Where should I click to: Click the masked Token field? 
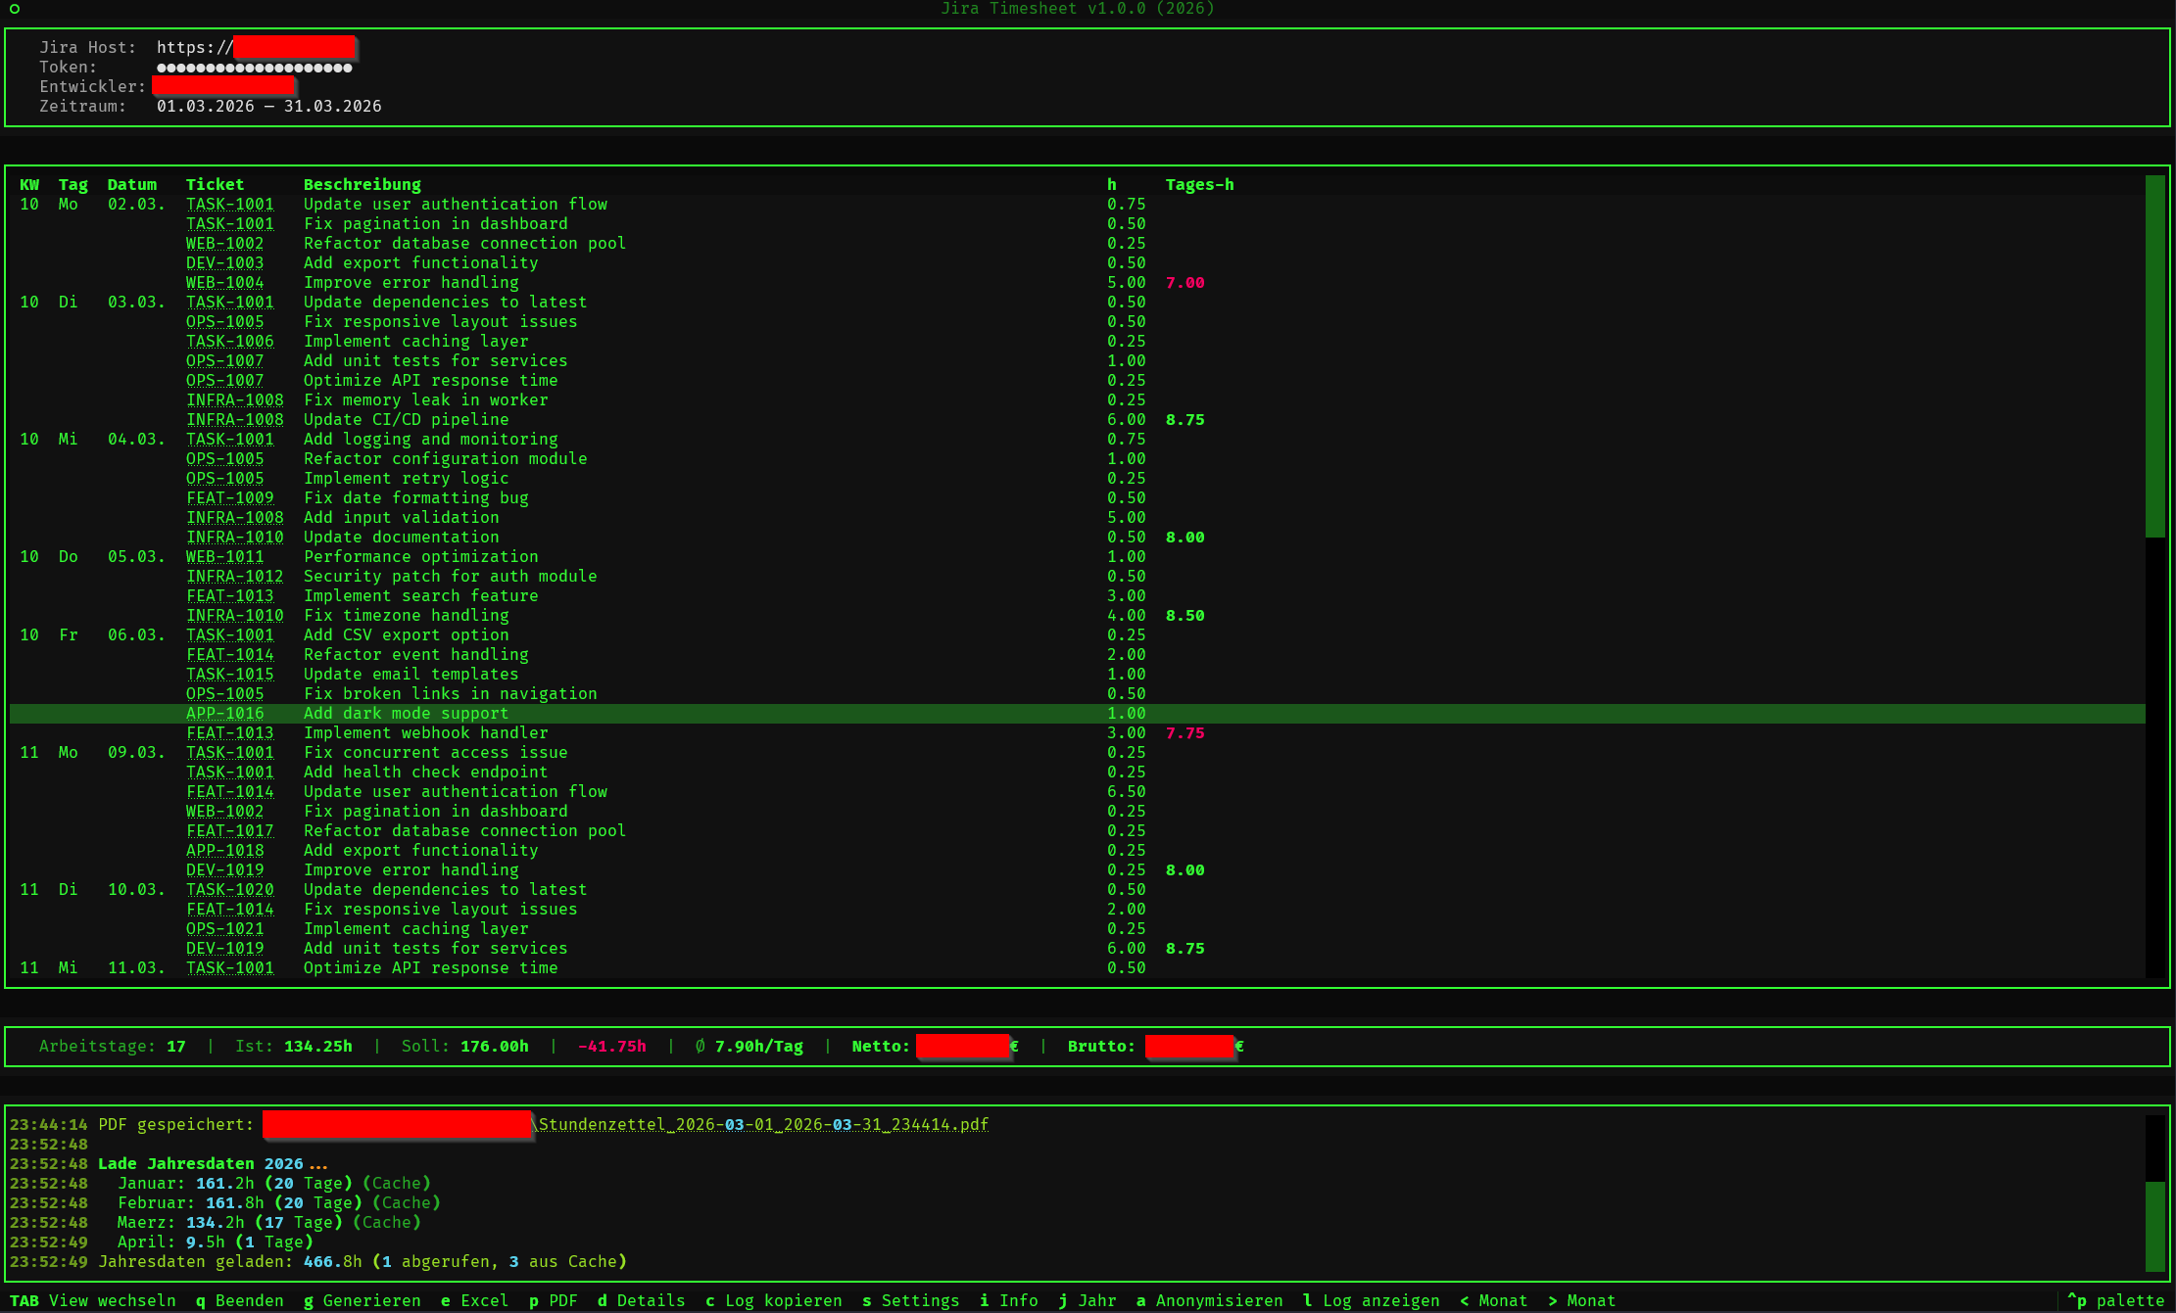(x=255, y=67)
